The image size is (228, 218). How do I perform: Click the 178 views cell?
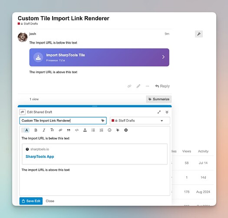pos(187,192)
